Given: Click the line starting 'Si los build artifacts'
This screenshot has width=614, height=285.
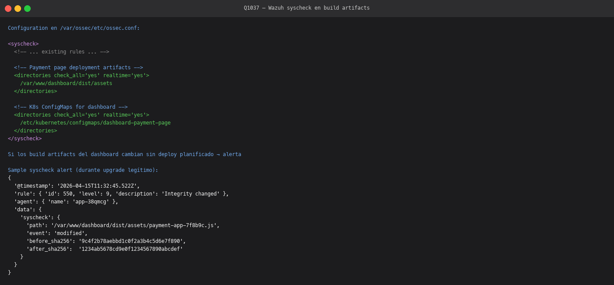Looking at the screenshot, I should [125, 154].
